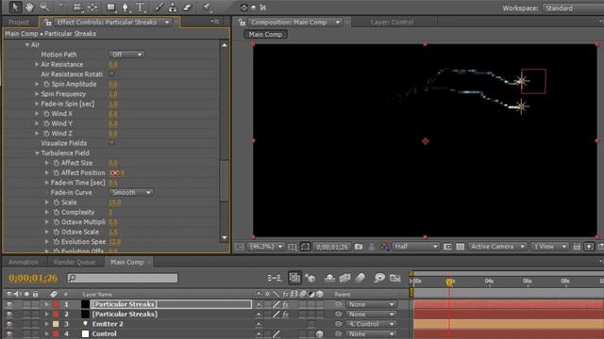The width and height of the screenshot is (604, 339).
Task: Click the Emitter 2 label color swatch
Action: 56,324
